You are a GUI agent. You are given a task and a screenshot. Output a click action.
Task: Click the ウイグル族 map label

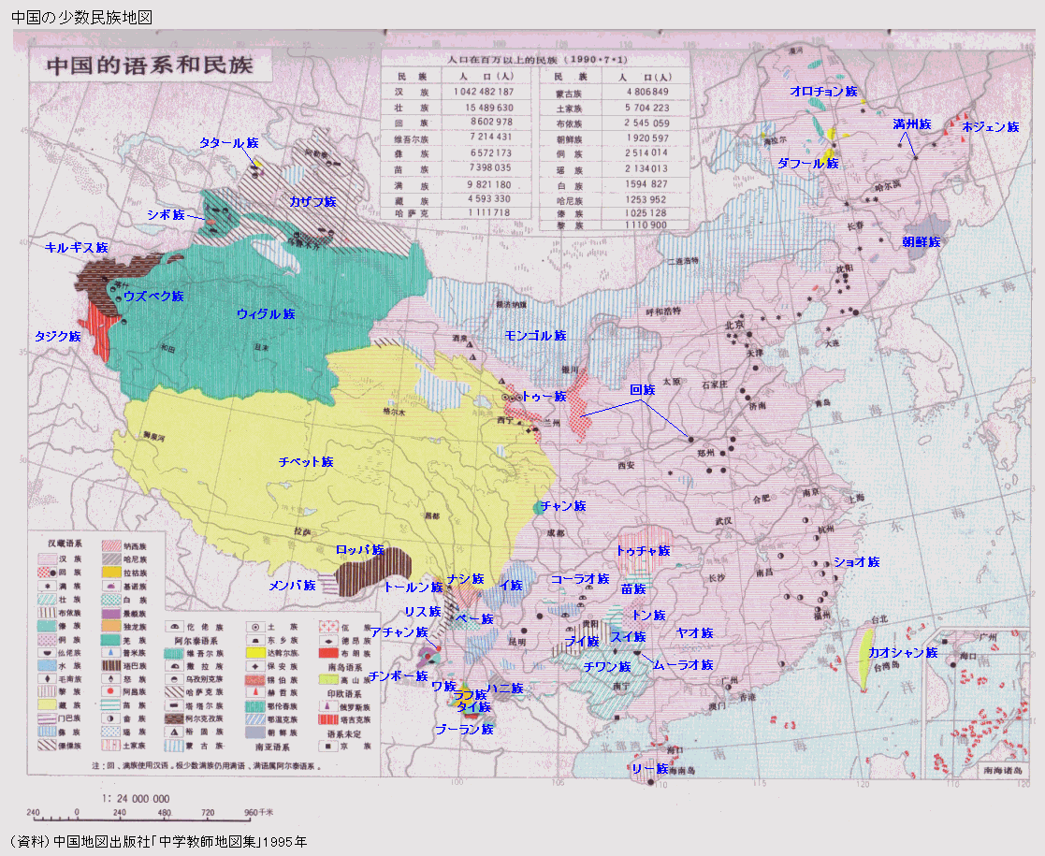pos(266,314)
